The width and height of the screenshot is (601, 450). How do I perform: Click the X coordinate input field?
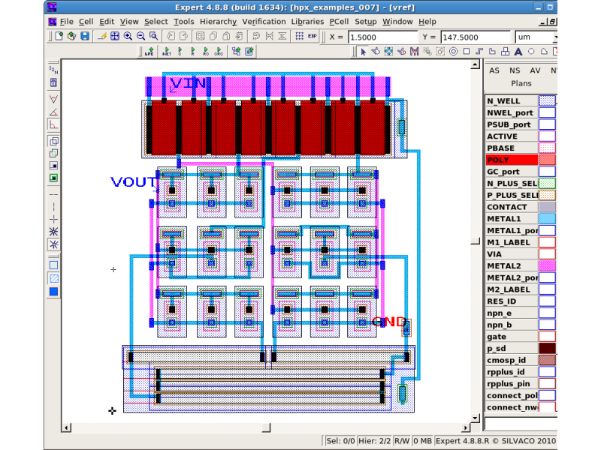tap(382, 37)
